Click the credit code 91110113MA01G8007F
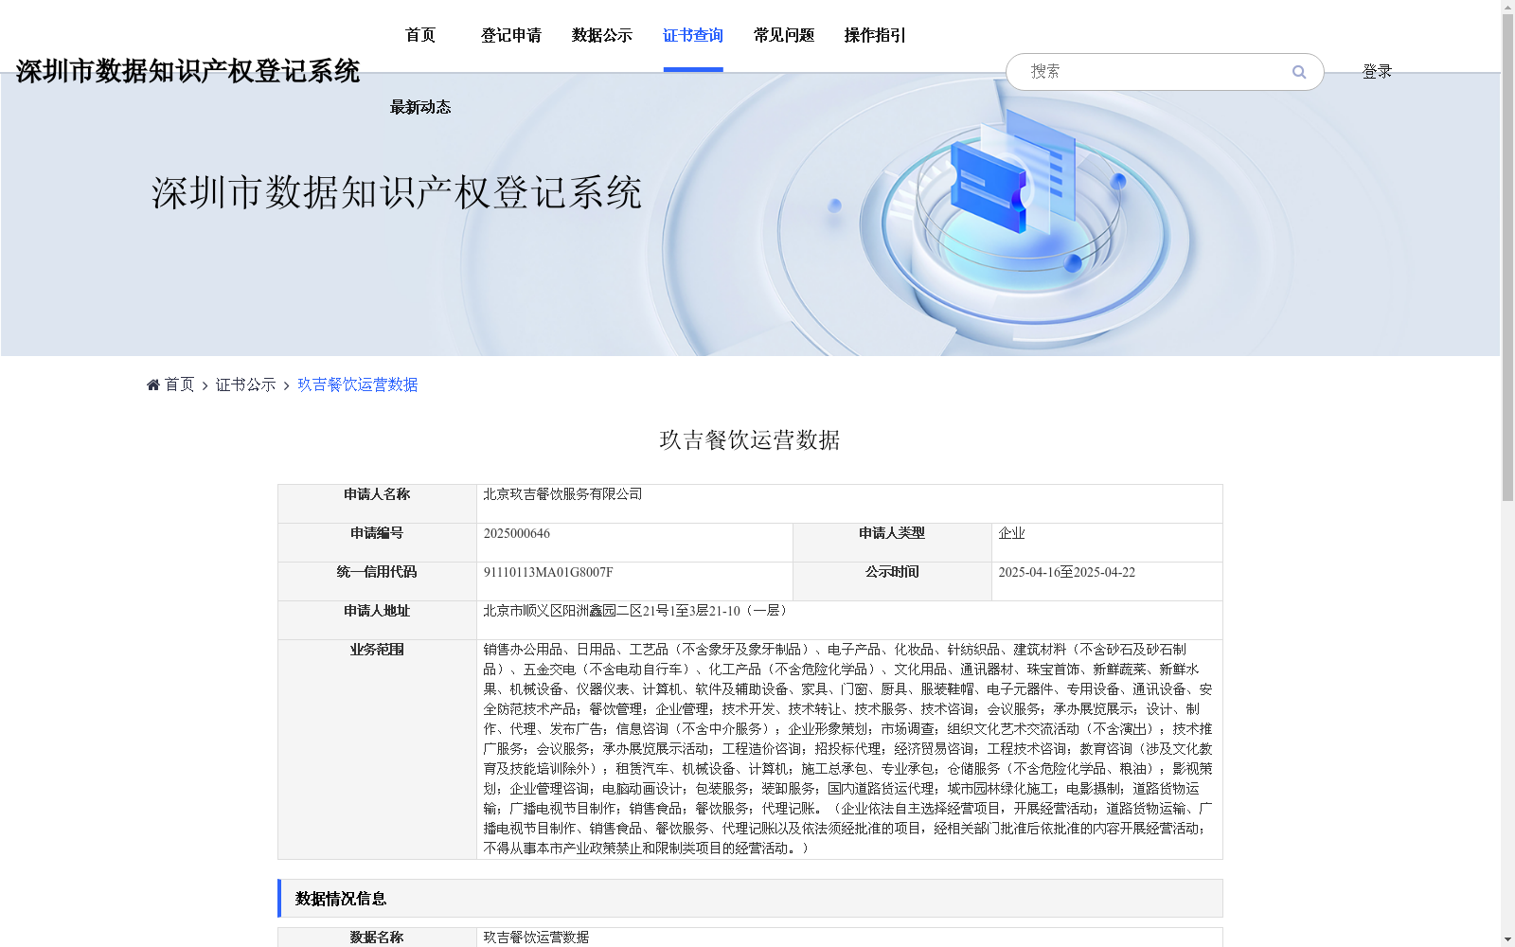 [548, 572]
